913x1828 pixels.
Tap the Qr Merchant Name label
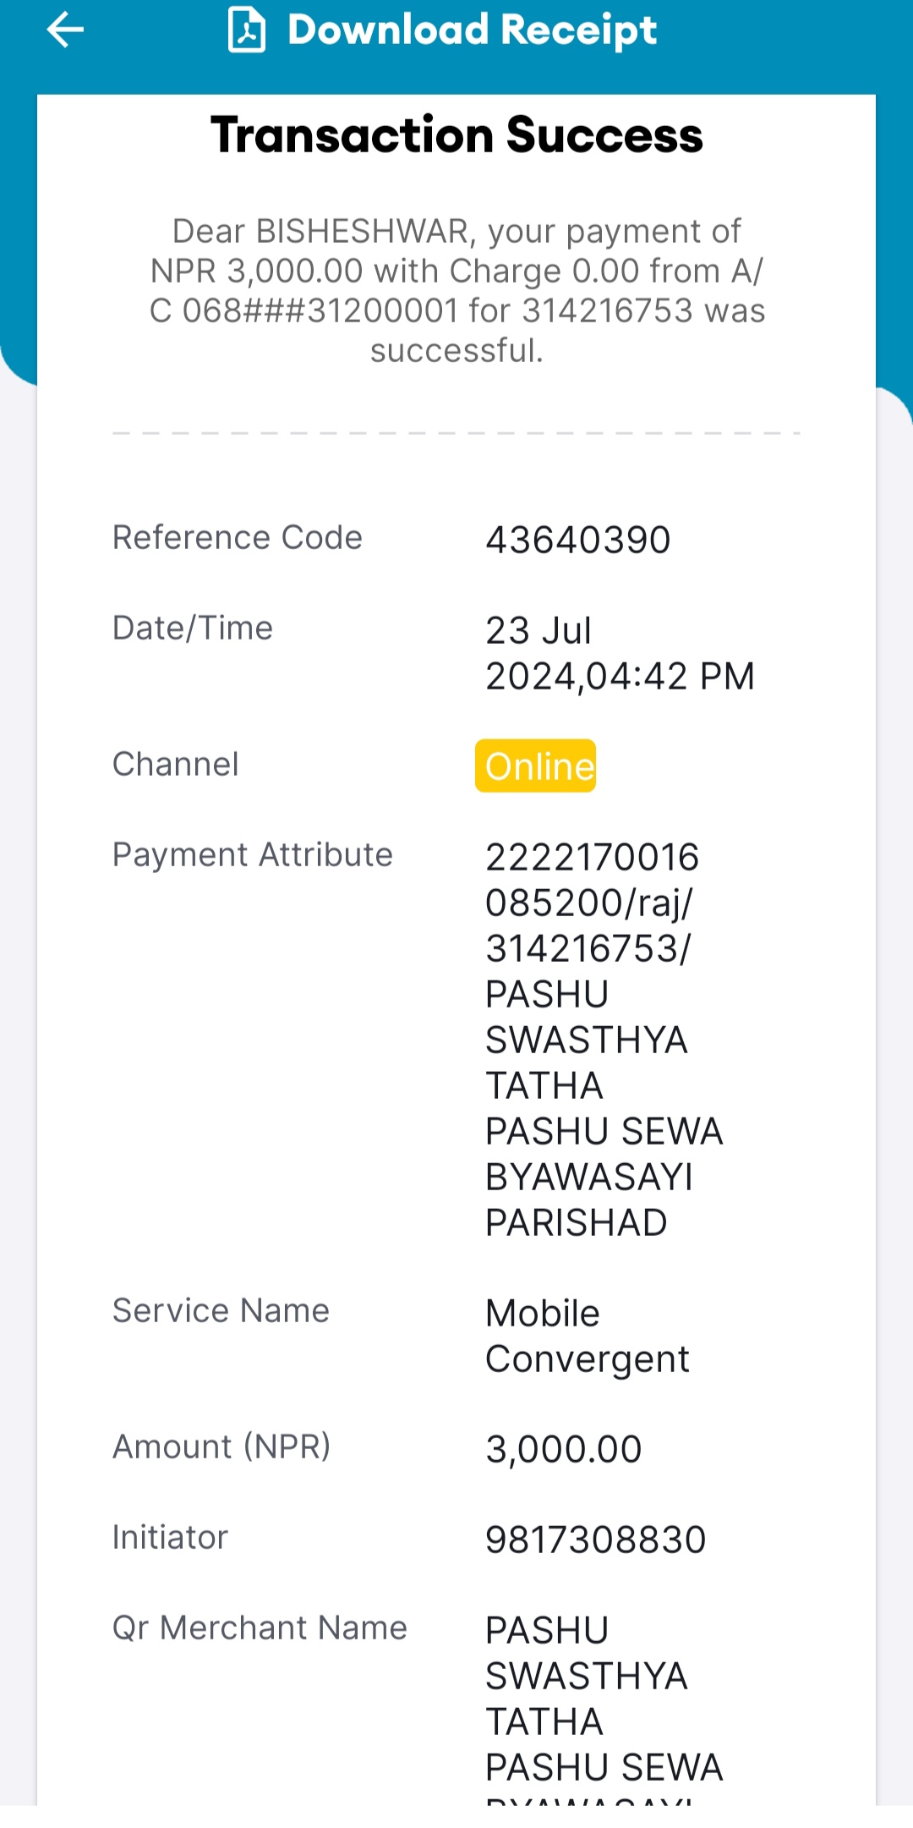[260, 1628]
